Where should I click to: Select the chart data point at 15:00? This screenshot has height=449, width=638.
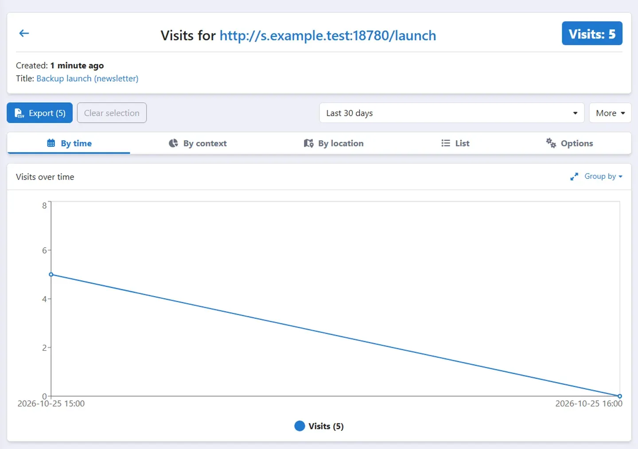[x=51, y=275]
